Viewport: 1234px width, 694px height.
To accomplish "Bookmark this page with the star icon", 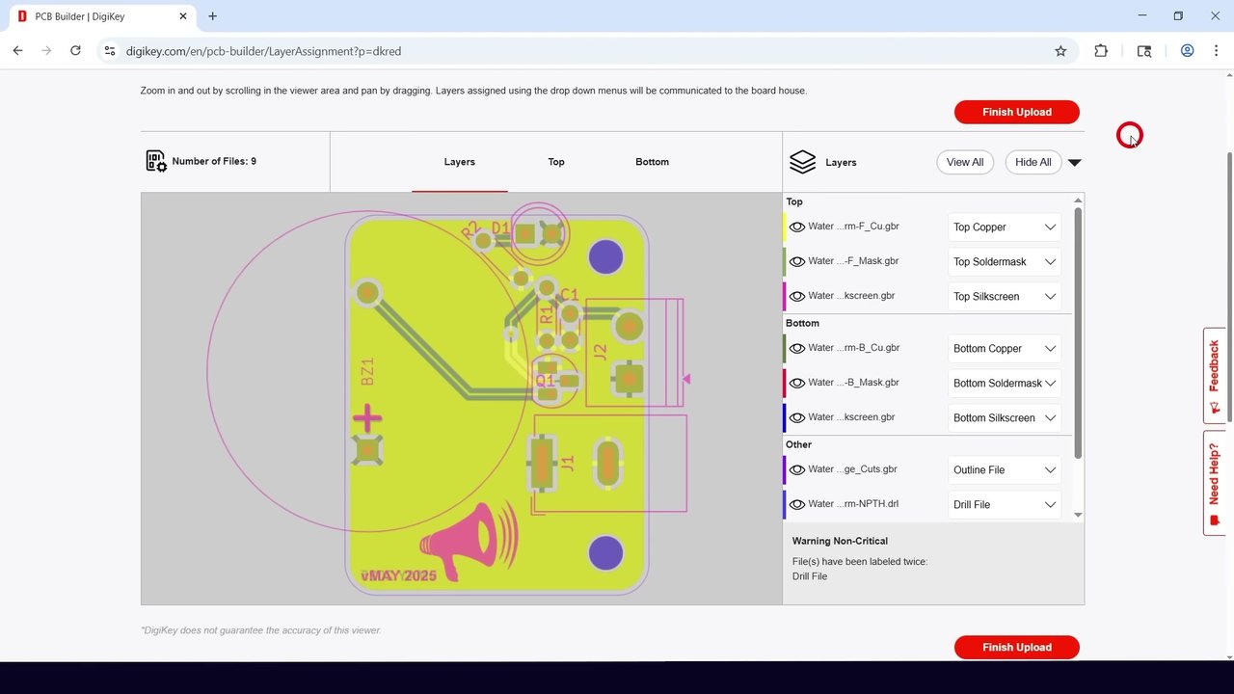I will 1060,51.
